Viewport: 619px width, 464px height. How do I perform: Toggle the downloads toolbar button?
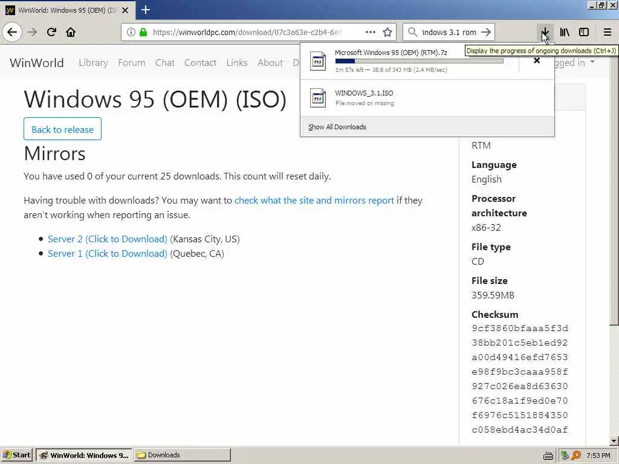(545, 32)
